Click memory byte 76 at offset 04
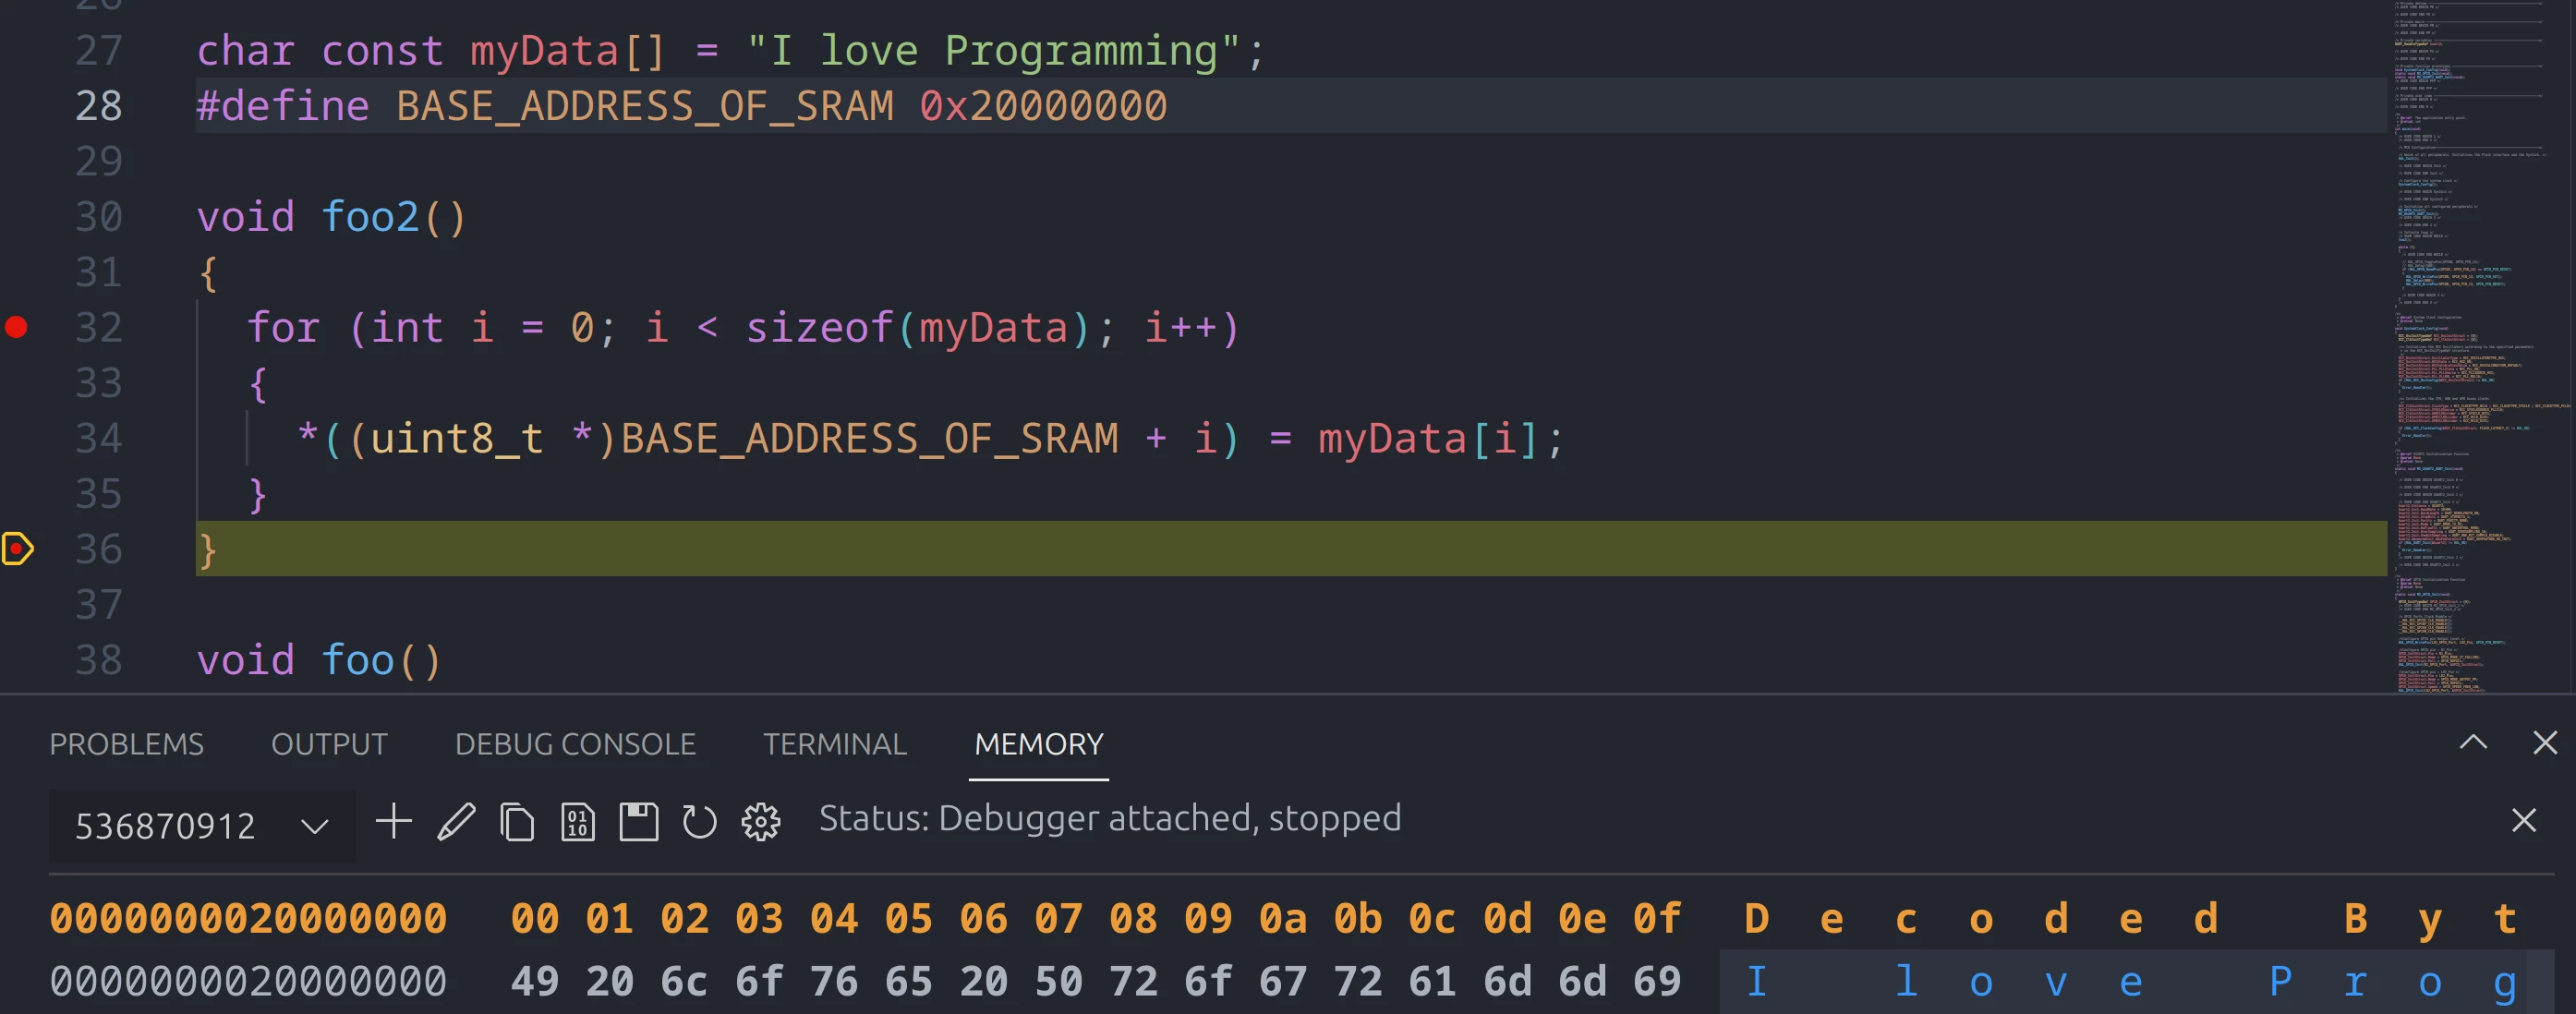2576x1014 pixels. (834, 981)
